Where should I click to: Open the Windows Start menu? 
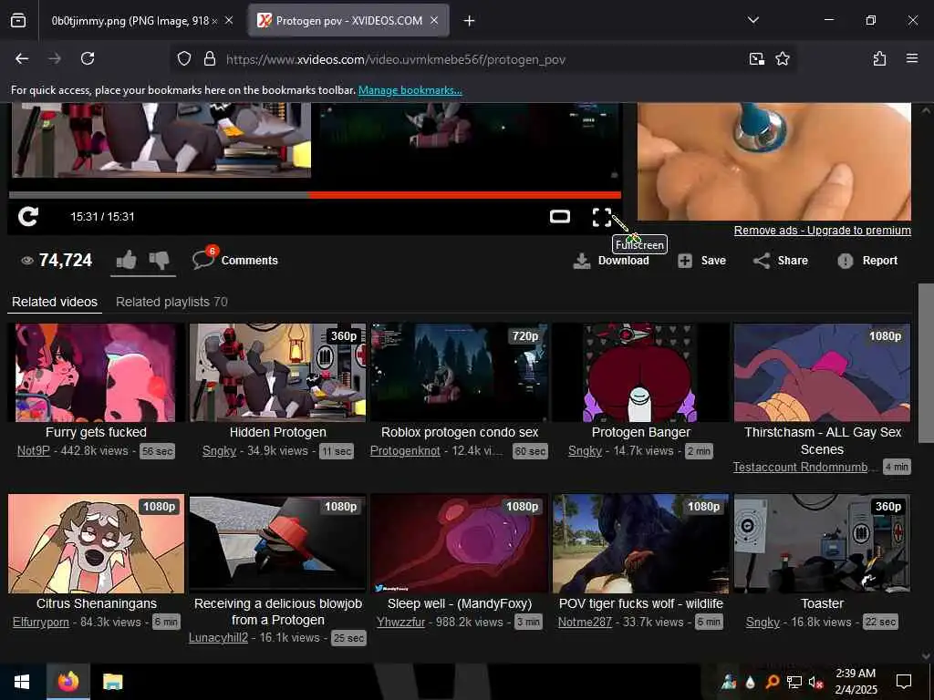point(22,682)
